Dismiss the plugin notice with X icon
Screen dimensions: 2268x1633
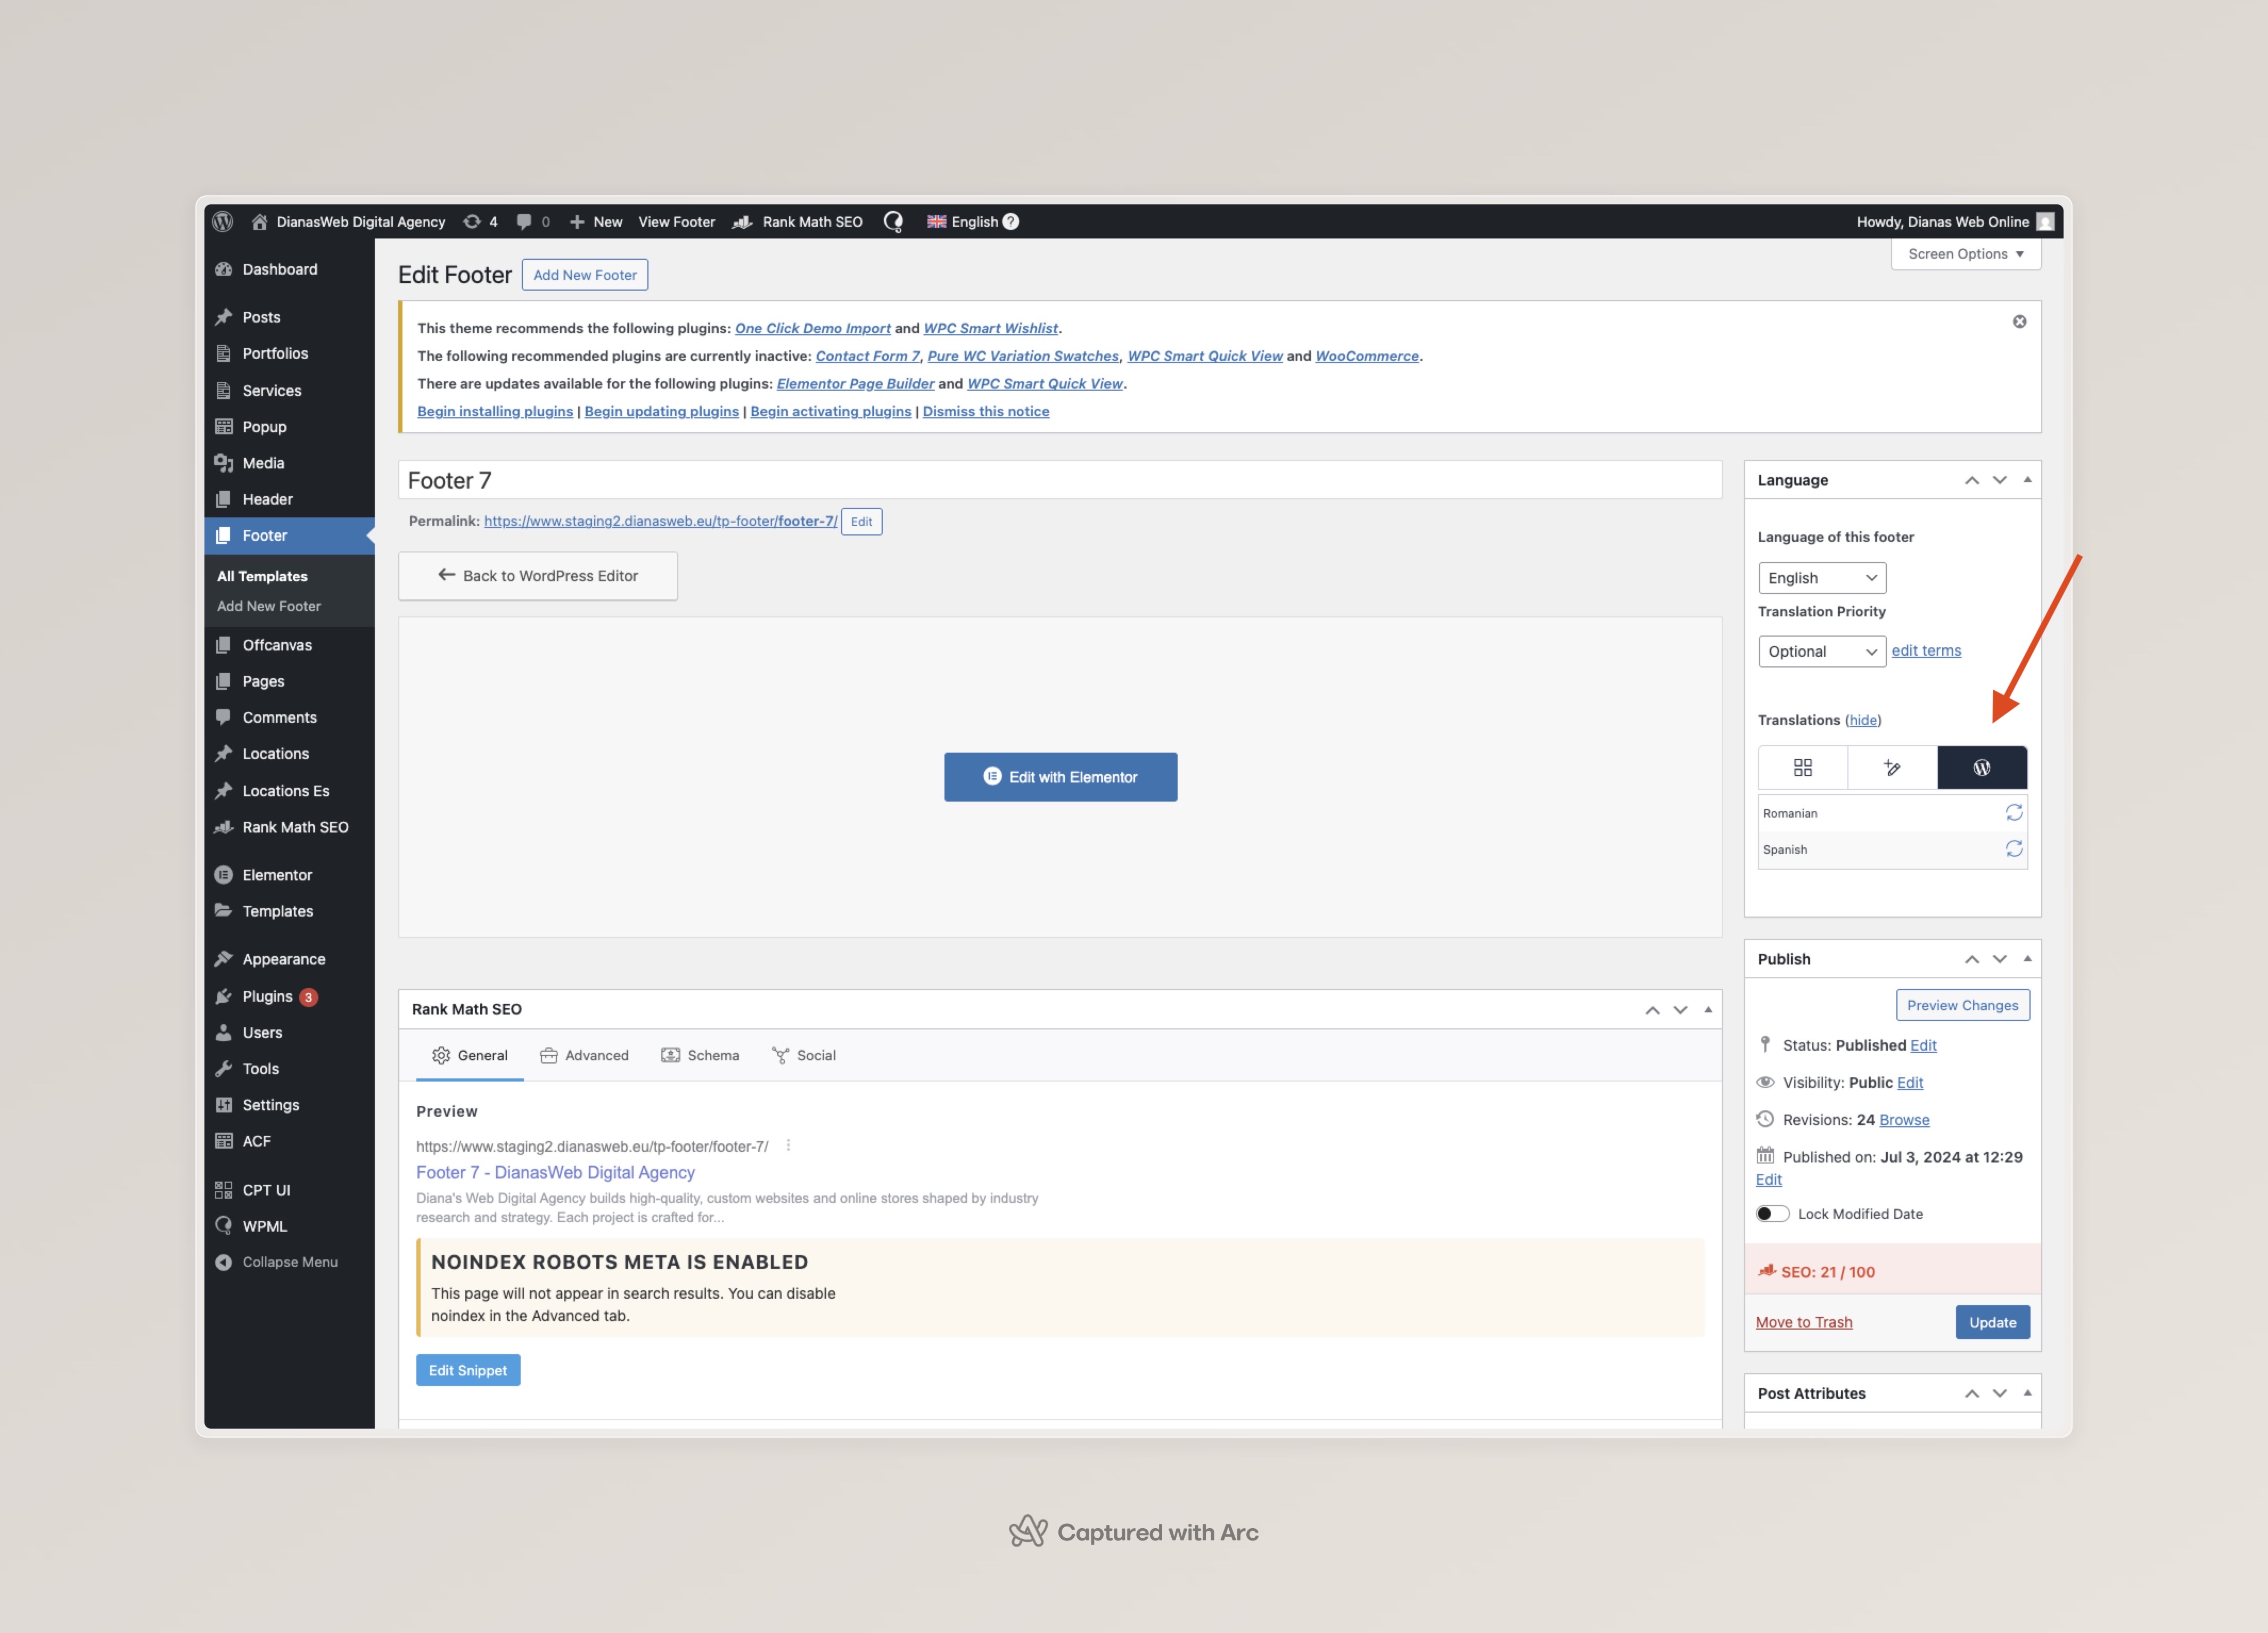(2019, 321)
